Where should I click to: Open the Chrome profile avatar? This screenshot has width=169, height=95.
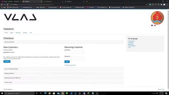coord(164,5)
